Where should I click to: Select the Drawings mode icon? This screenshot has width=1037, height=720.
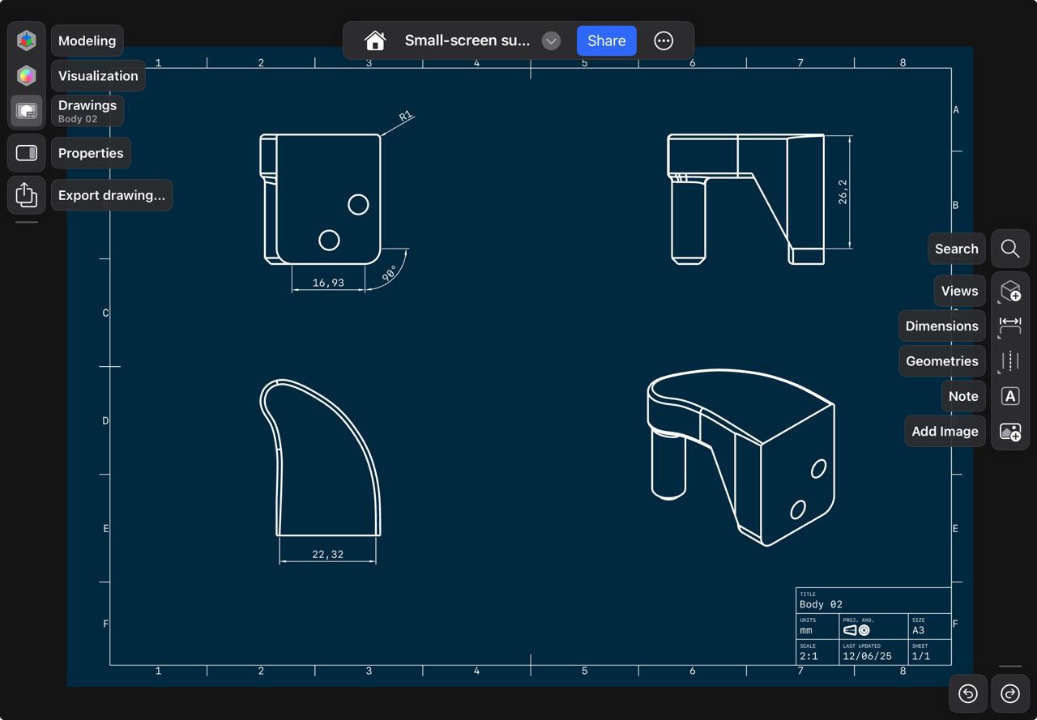[x=27, y=111]
